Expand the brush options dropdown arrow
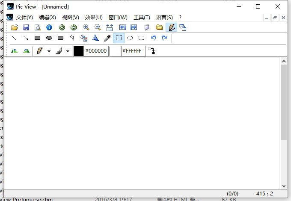 [x=68, y=51]
